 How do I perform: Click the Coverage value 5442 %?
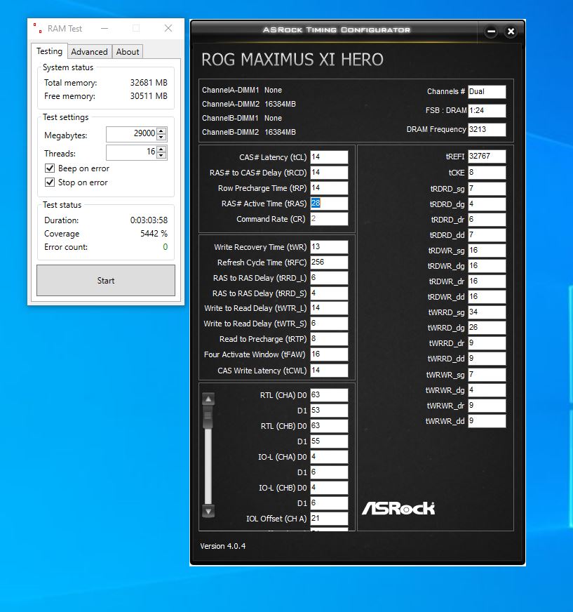tap(154, 234)
